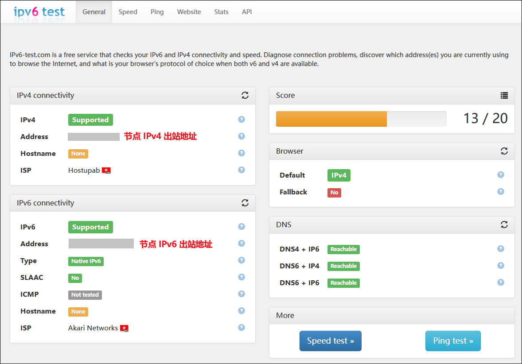The image size is (522, 364).
Task: Switch to the Speed tab
Action: (128, 12)
